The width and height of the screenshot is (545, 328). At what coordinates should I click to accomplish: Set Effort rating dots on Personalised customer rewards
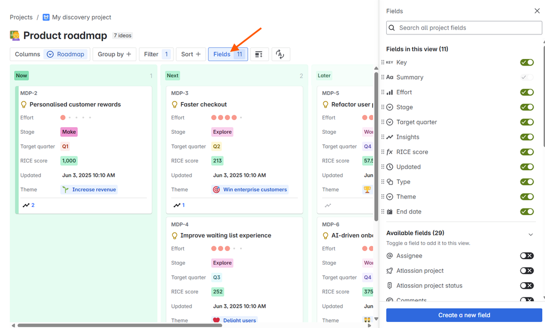(x=76, y=117)
